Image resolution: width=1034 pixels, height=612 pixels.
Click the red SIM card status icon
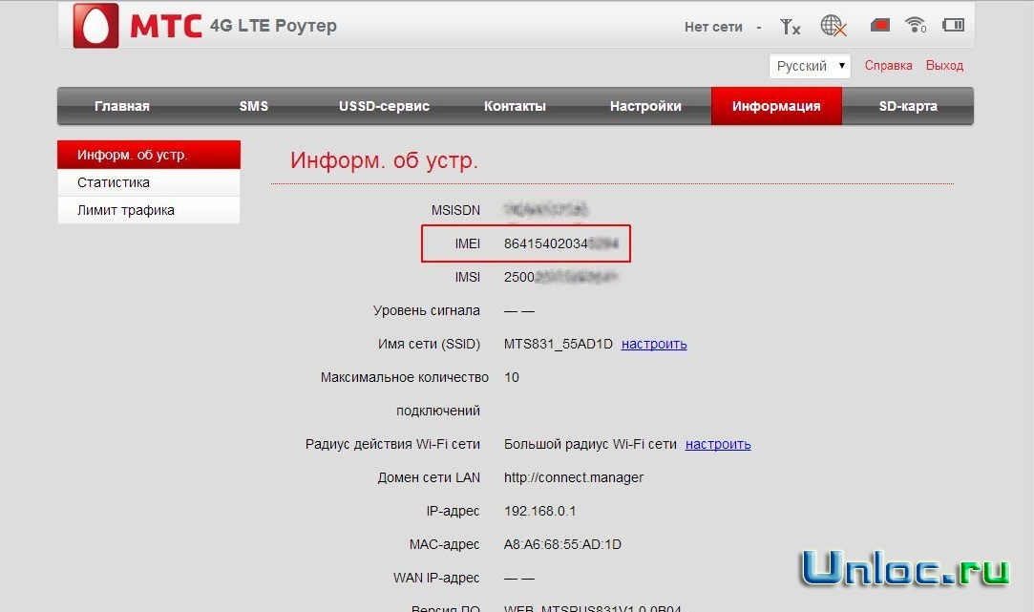coord(879,25)
